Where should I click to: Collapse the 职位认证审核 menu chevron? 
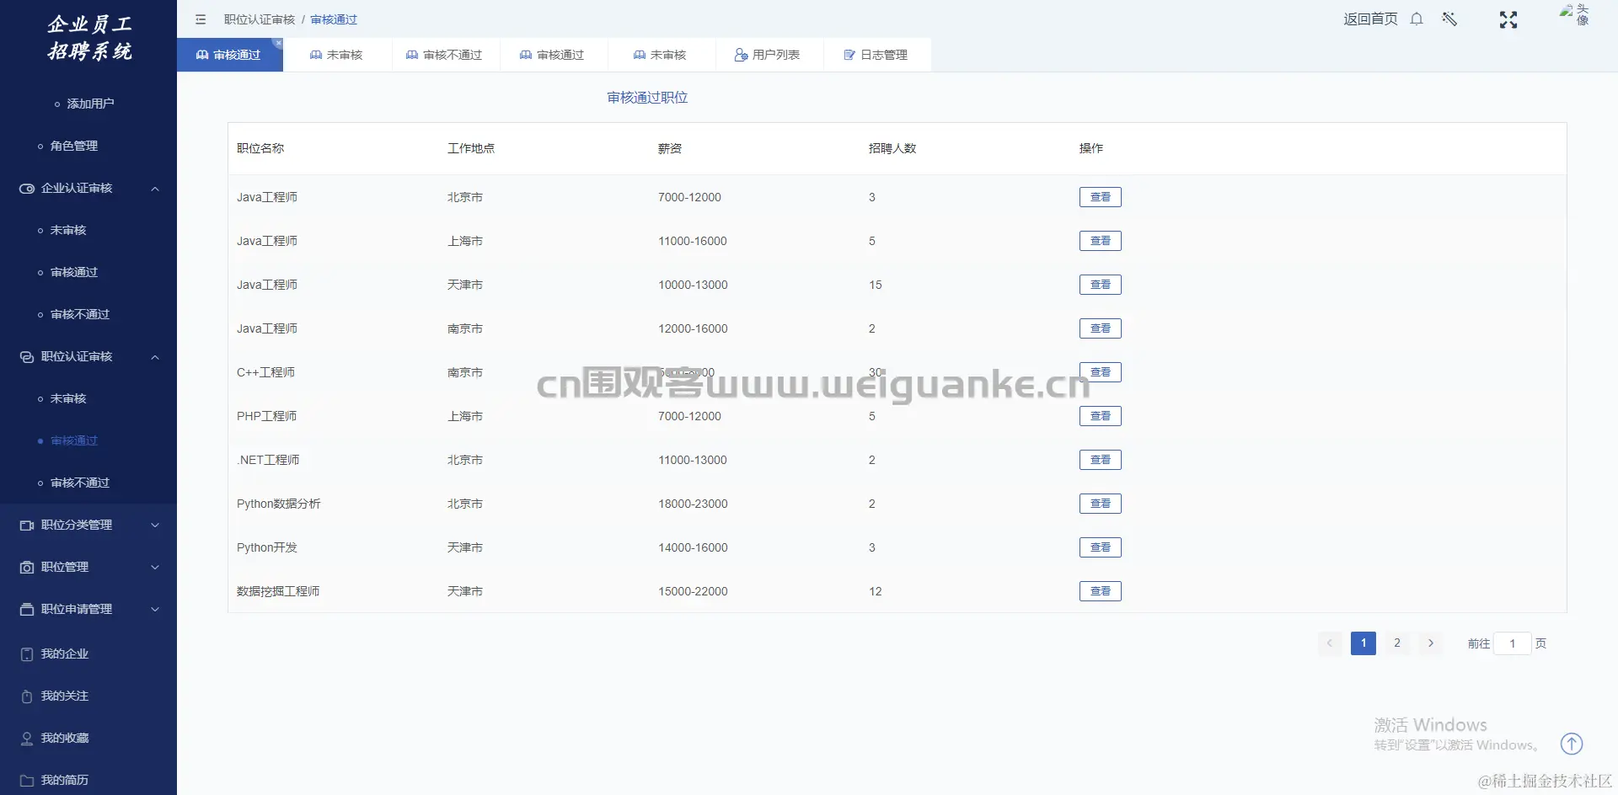tap(155, 357)
